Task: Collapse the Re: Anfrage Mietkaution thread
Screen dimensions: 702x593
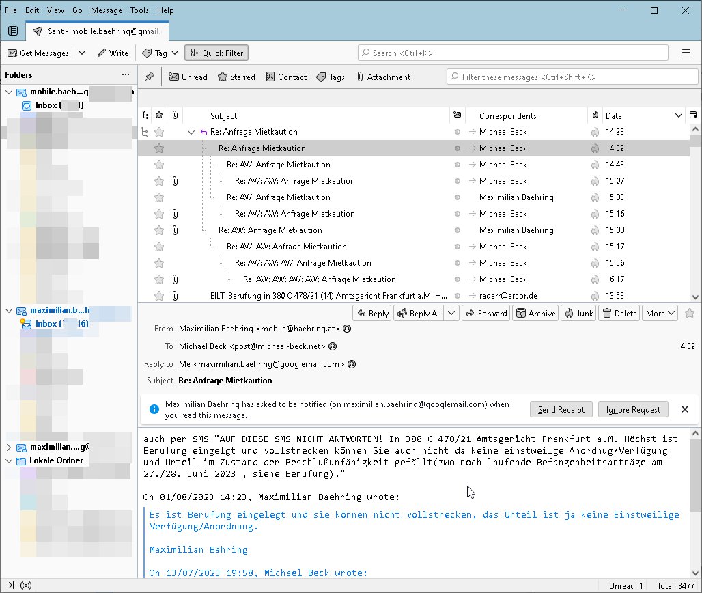Action: [x=191, y=132]
